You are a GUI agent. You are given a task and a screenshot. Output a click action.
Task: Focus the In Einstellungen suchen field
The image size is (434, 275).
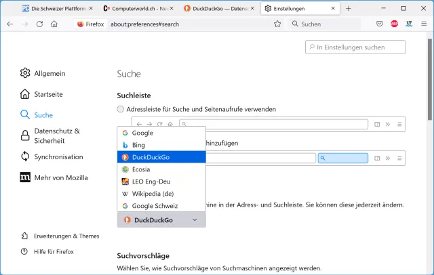(355, 47)
